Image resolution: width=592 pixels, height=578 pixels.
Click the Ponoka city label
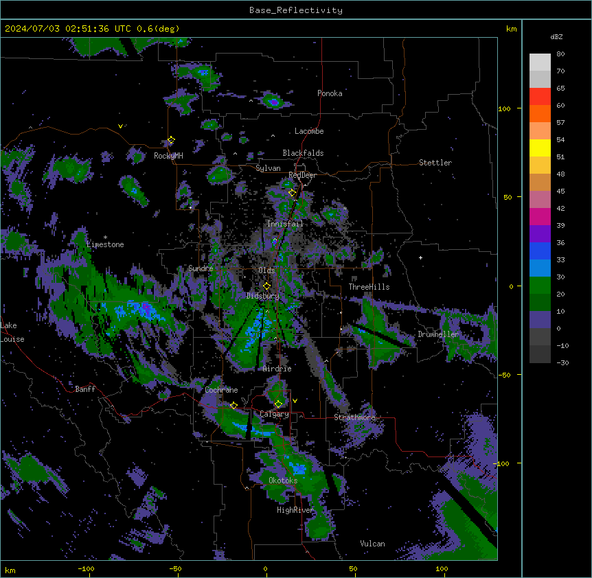[x=330, y=93]
